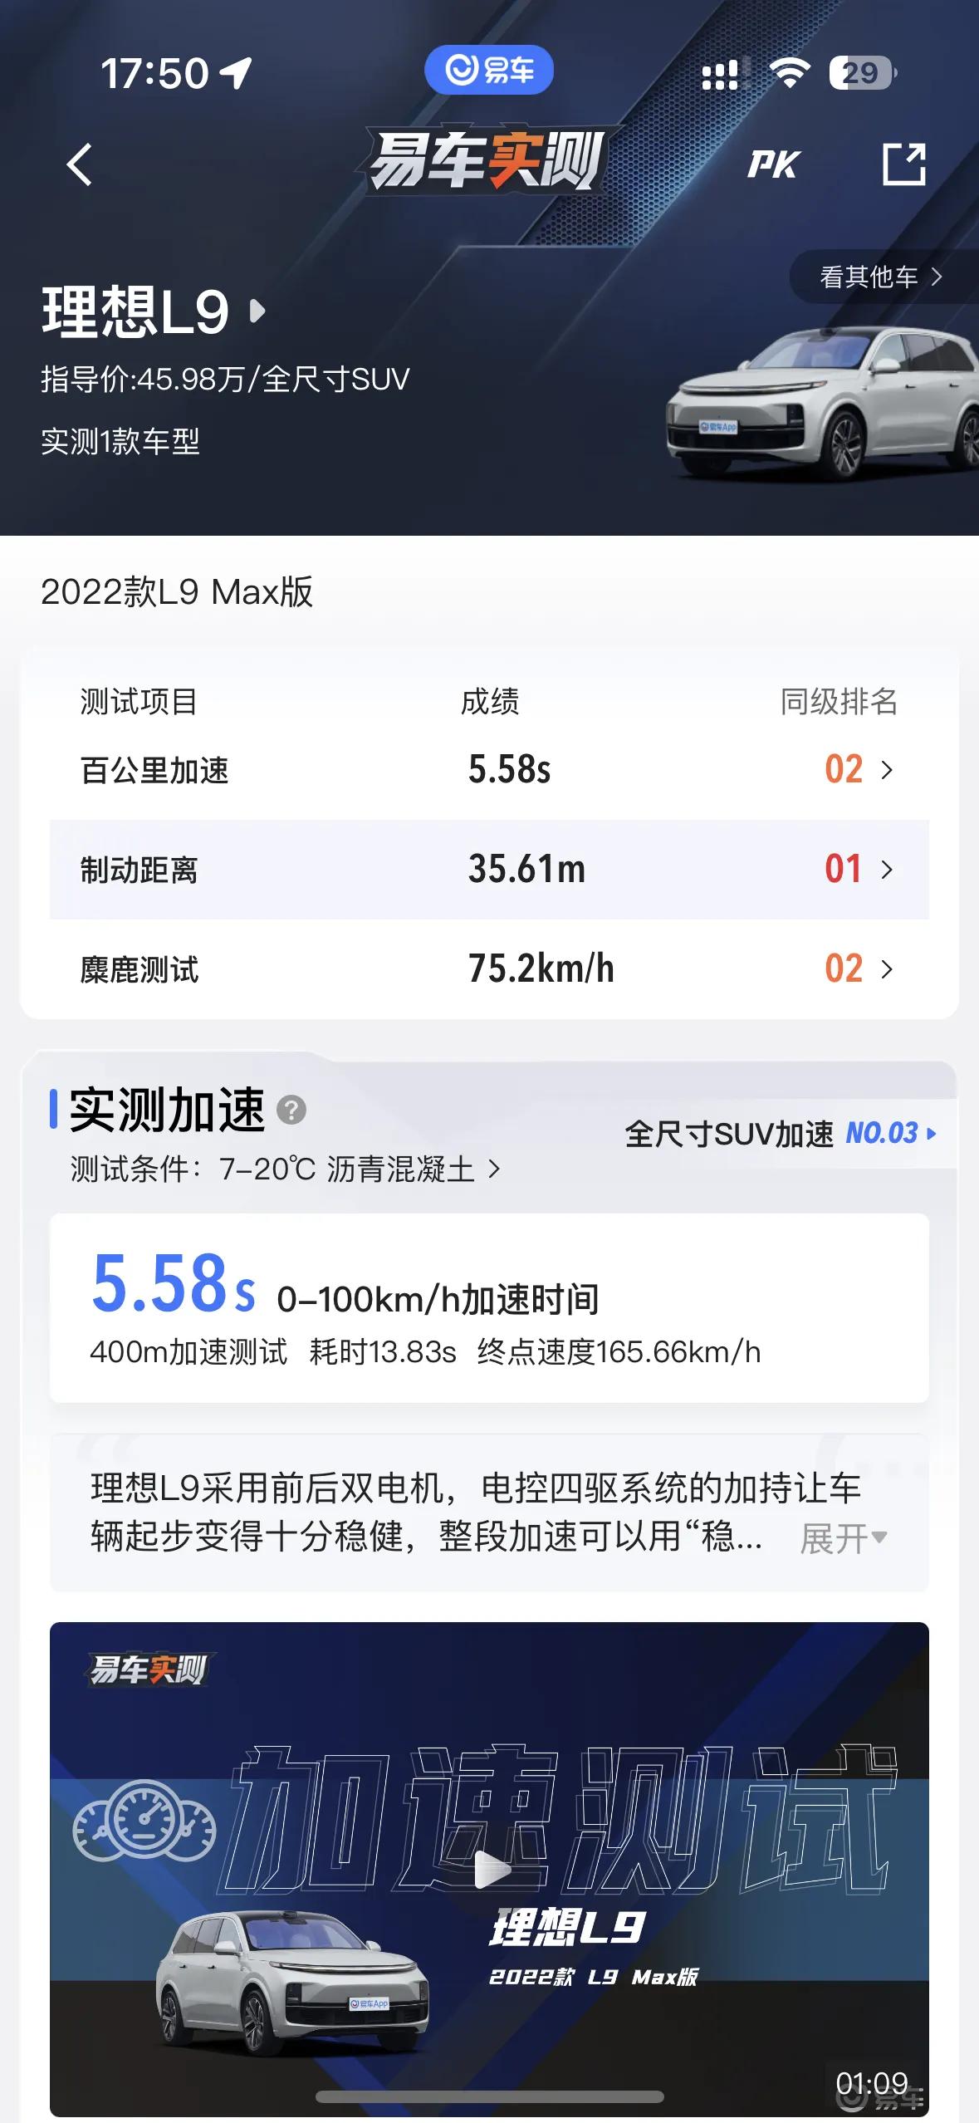This screenshot has height=2123, width=979.
Task: Open ranking arrow for 制动距离 row
Action: click(x=887, y=870)
